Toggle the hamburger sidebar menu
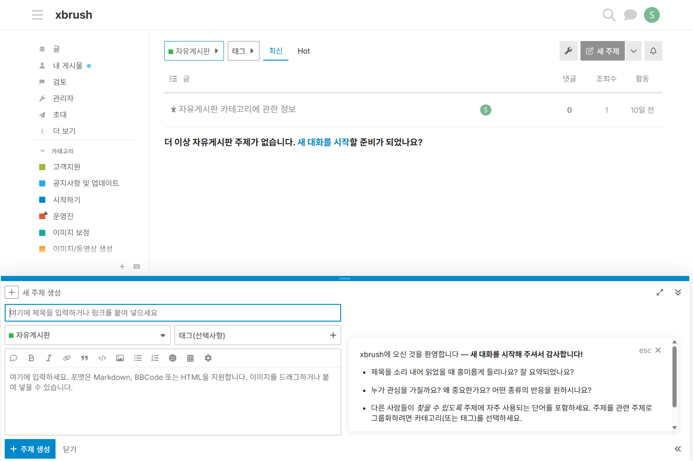 point(37,14)
